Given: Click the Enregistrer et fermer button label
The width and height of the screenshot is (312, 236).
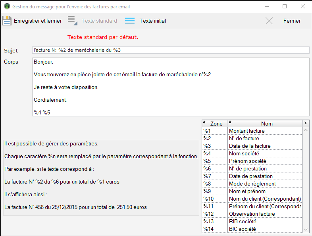Looking at the screenshot, I should pyautogui.click(x=38, y=21).
